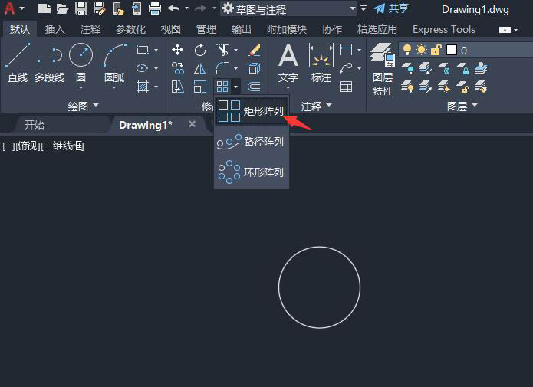Click the Ellipse tool icon
Screen dimensions: 533x387
tap(142, 68)
